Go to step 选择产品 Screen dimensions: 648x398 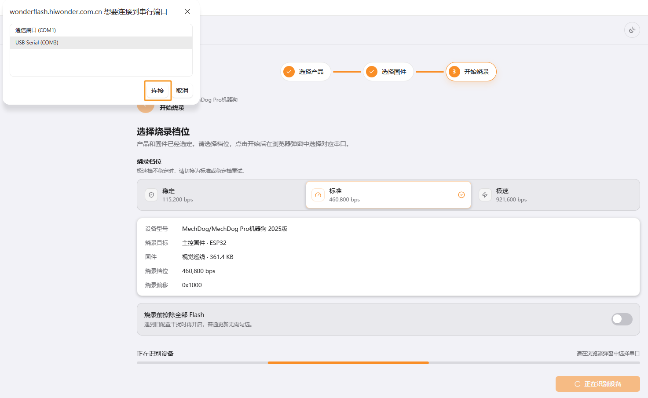(x=306, y=72)
